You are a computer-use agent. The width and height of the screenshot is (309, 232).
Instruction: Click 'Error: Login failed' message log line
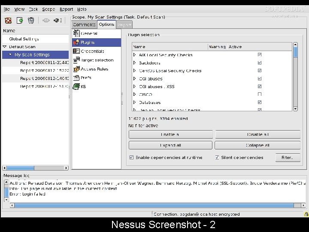click(27, 194)
